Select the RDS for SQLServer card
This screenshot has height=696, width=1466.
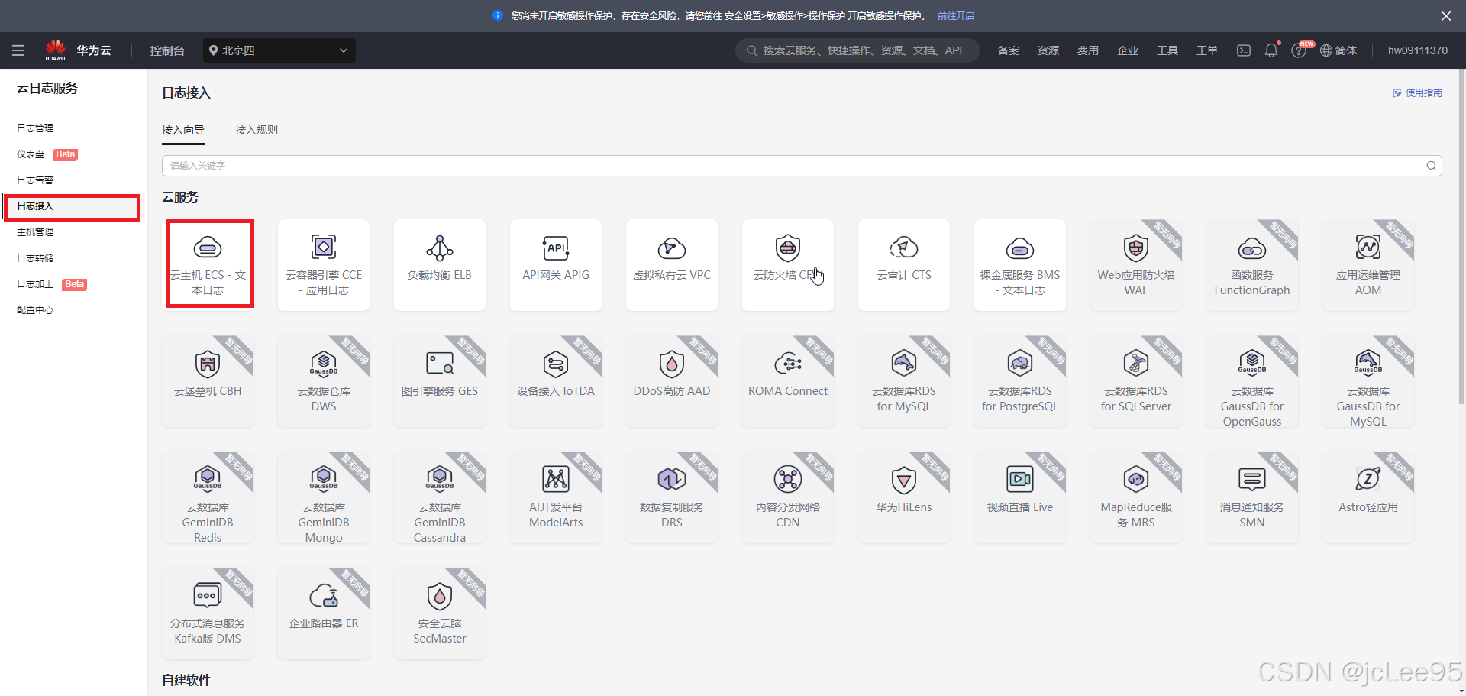(1136, 380)
